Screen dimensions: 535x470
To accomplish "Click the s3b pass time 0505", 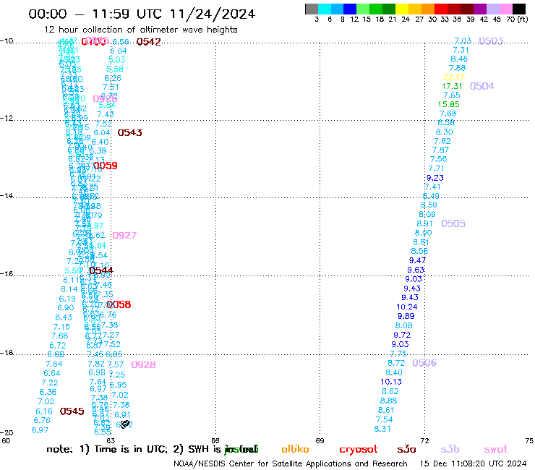I will (453, 223).
